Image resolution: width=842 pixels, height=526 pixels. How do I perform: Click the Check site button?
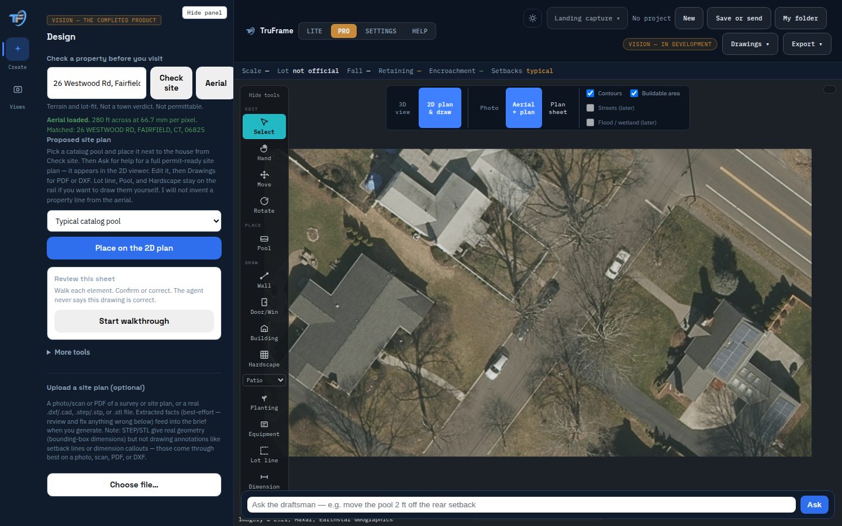171,83
